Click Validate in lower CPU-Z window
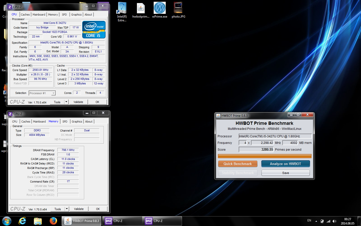 pos(79,209)
